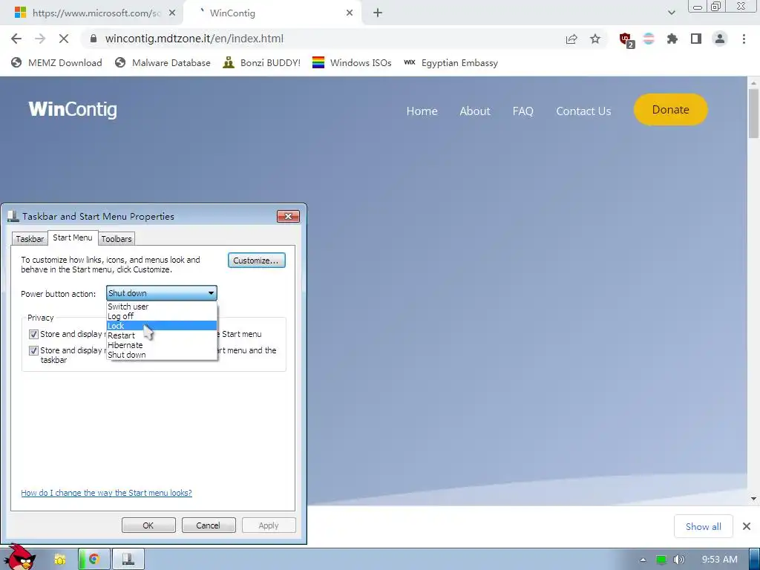Select the WinContig browser tab

tap(272, 13)
